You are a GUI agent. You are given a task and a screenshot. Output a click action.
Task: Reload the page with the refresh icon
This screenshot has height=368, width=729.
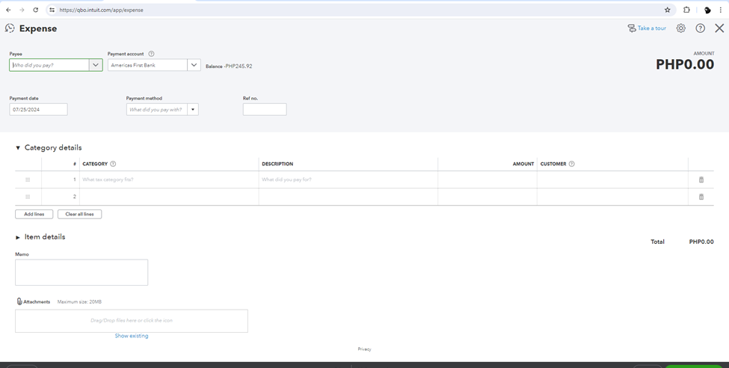tap(36, 10)
